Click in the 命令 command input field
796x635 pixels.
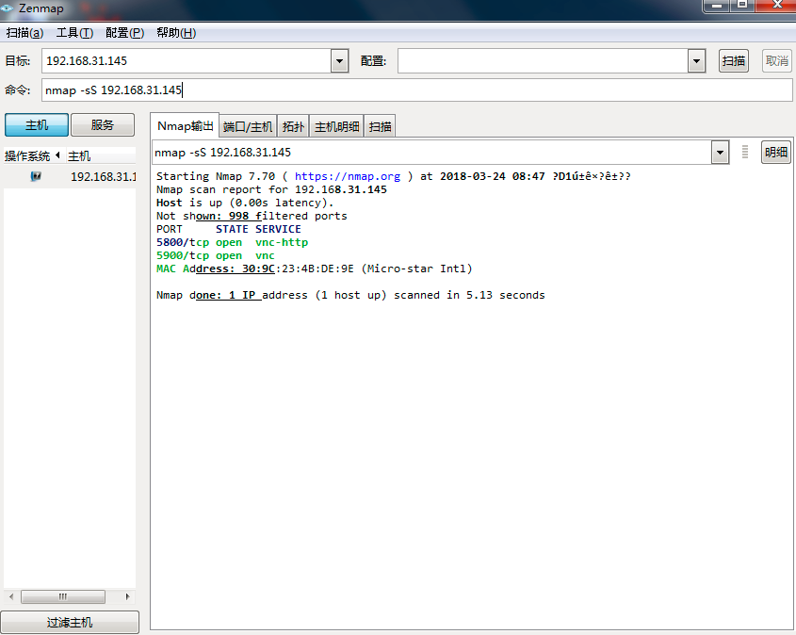click(x=416, y=90)
